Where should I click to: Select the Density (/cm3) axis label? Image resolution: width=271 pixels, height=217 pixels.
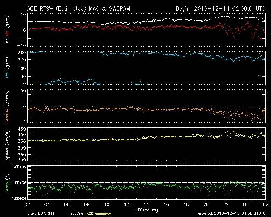(7, 107)
